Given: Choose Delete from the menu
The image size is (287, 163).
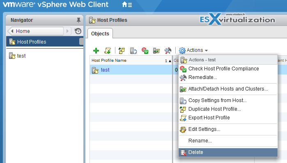Looking at the screenshot, I should [x=228, y=152].
